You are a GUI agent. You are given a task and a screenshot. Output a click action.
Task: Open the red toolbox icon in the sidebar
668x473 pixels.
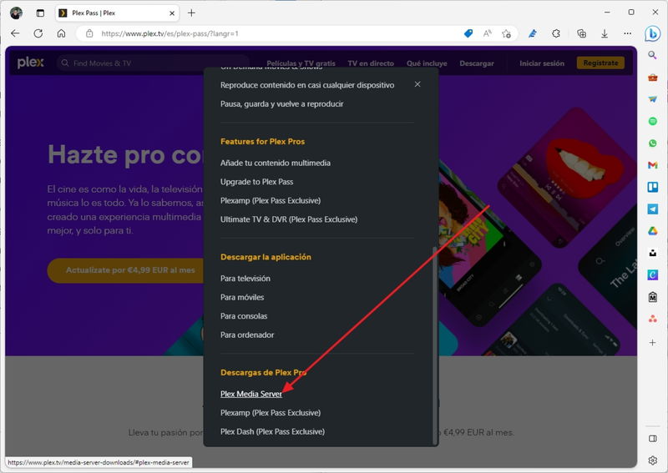[652, 77]
